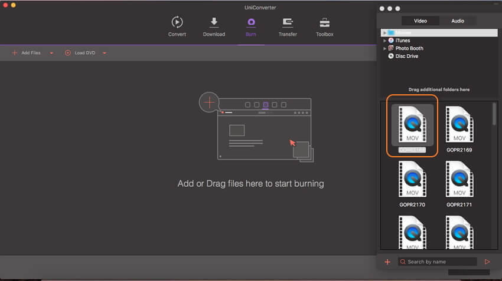Open the Download section icon
Image resolution: width=502 pixels, height=281 pixels.
tap(214, 22)
